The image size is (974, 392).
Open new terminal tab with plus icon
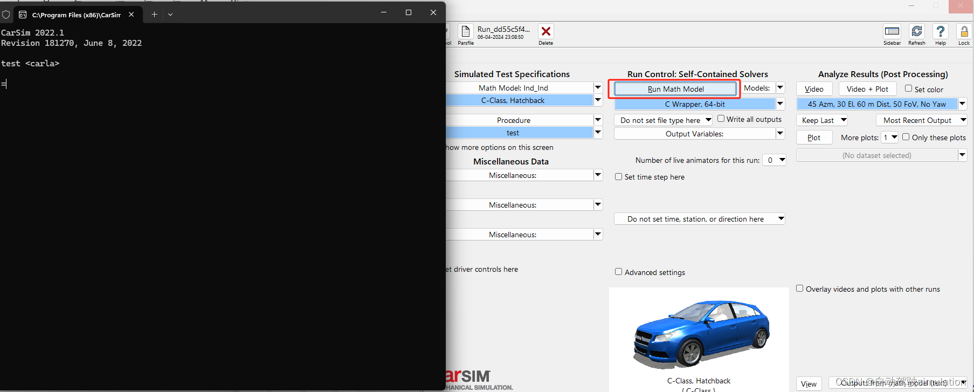click(x=154, y=14)
